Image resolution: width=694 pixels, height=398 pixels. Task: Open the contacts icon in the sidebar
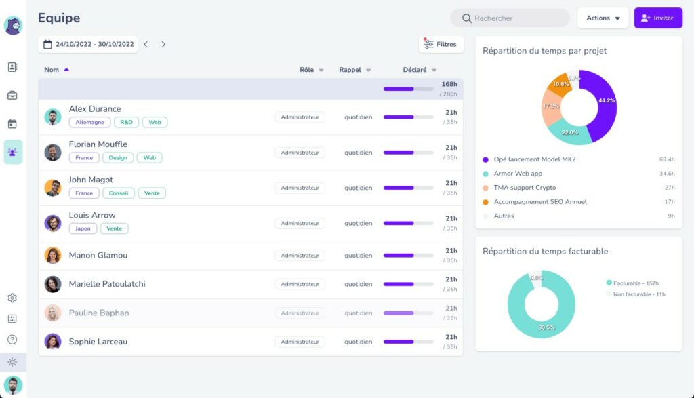(x=12, y=67)
